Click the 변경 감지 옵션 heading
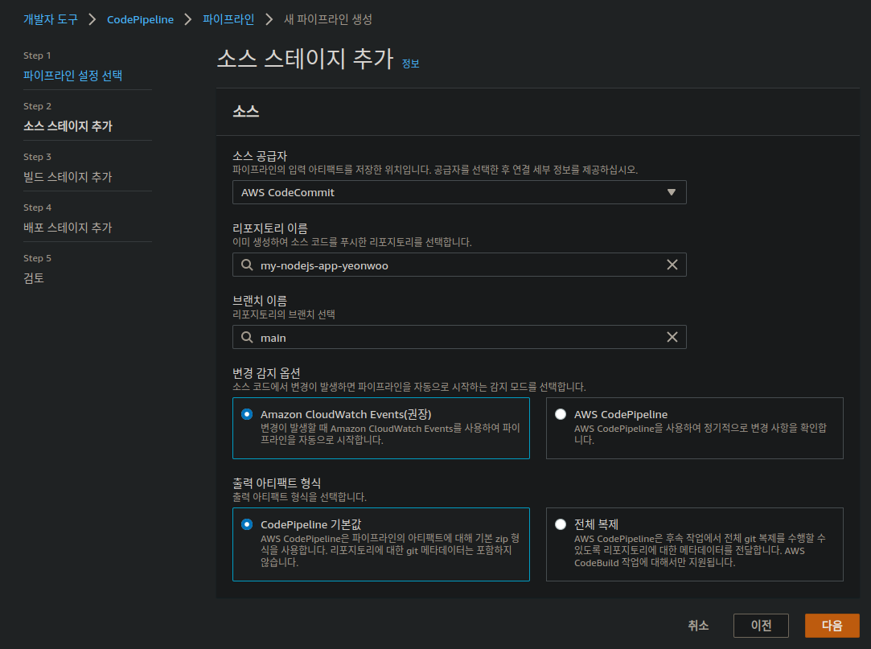Viewport: 871px width, 649px height. [x=267, y=373]
